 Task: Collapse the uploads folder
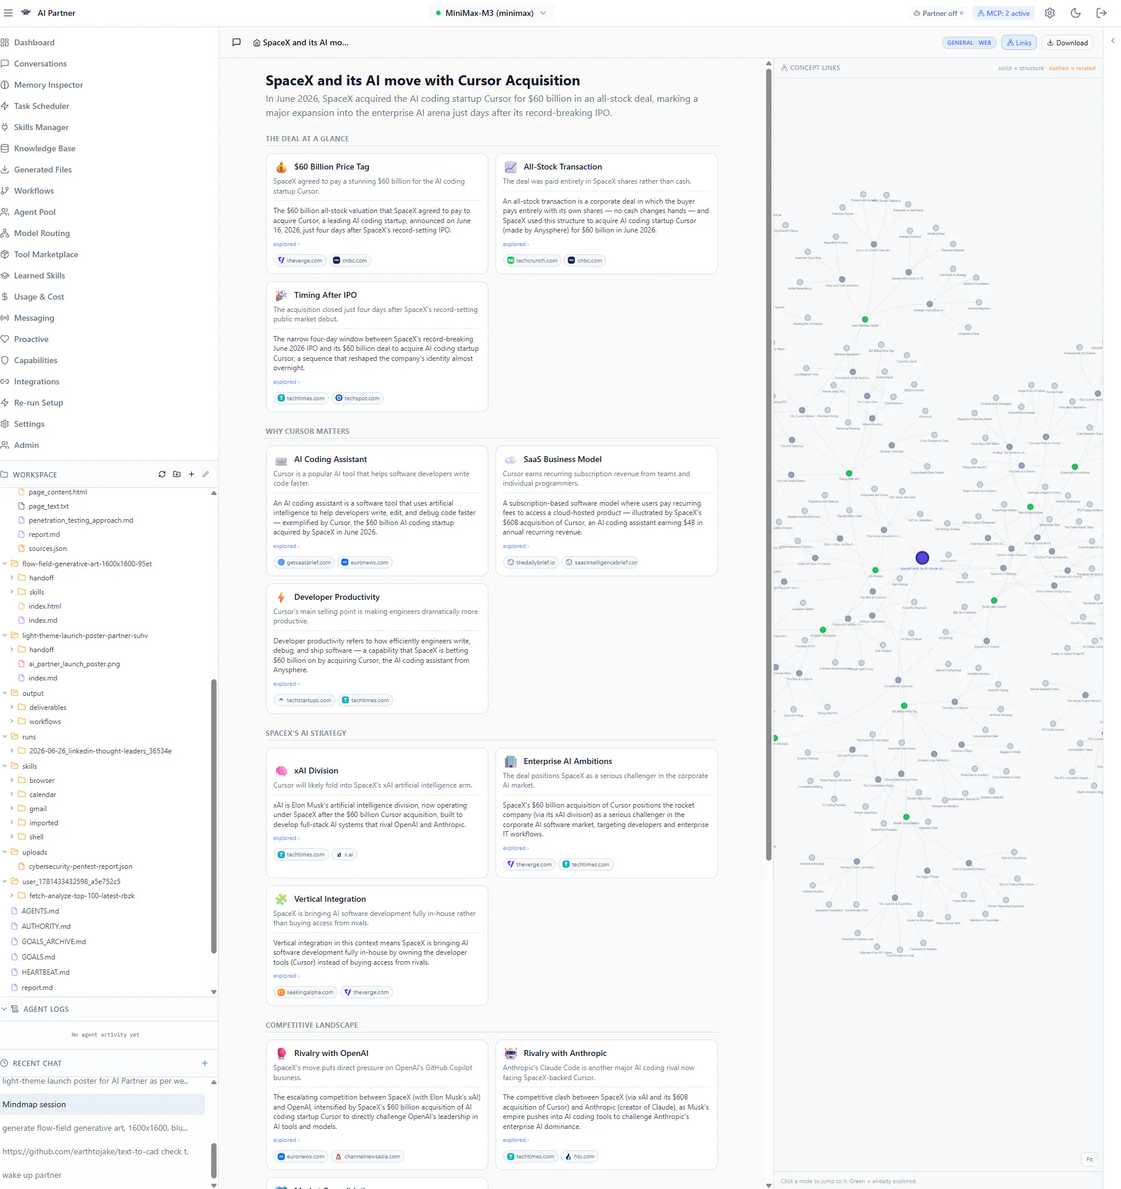(5, 852)
